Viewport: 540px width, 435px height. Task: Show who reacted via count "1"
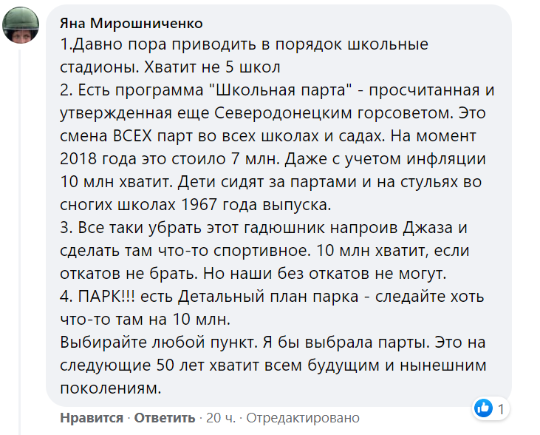tap(500, 408)
